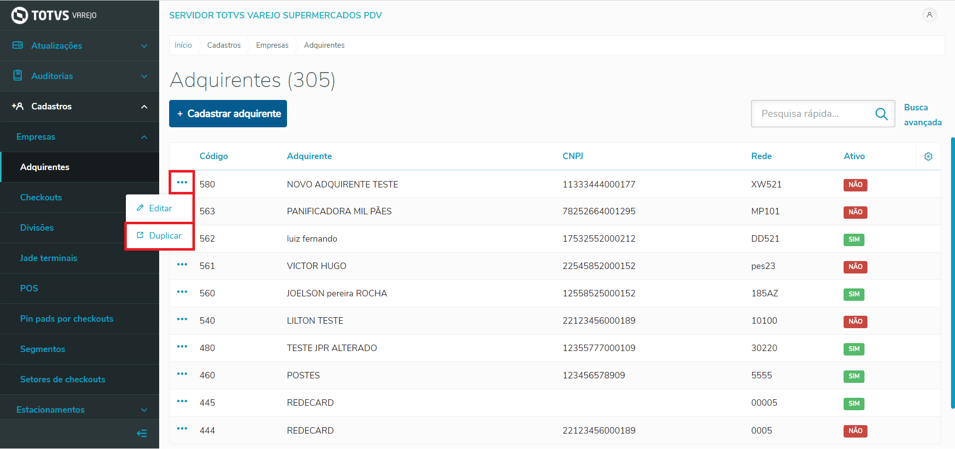Image resolution: width=955 pixels, height=449 pixels.
Task: Click the page vertical scrollbar
Action: 953,272
